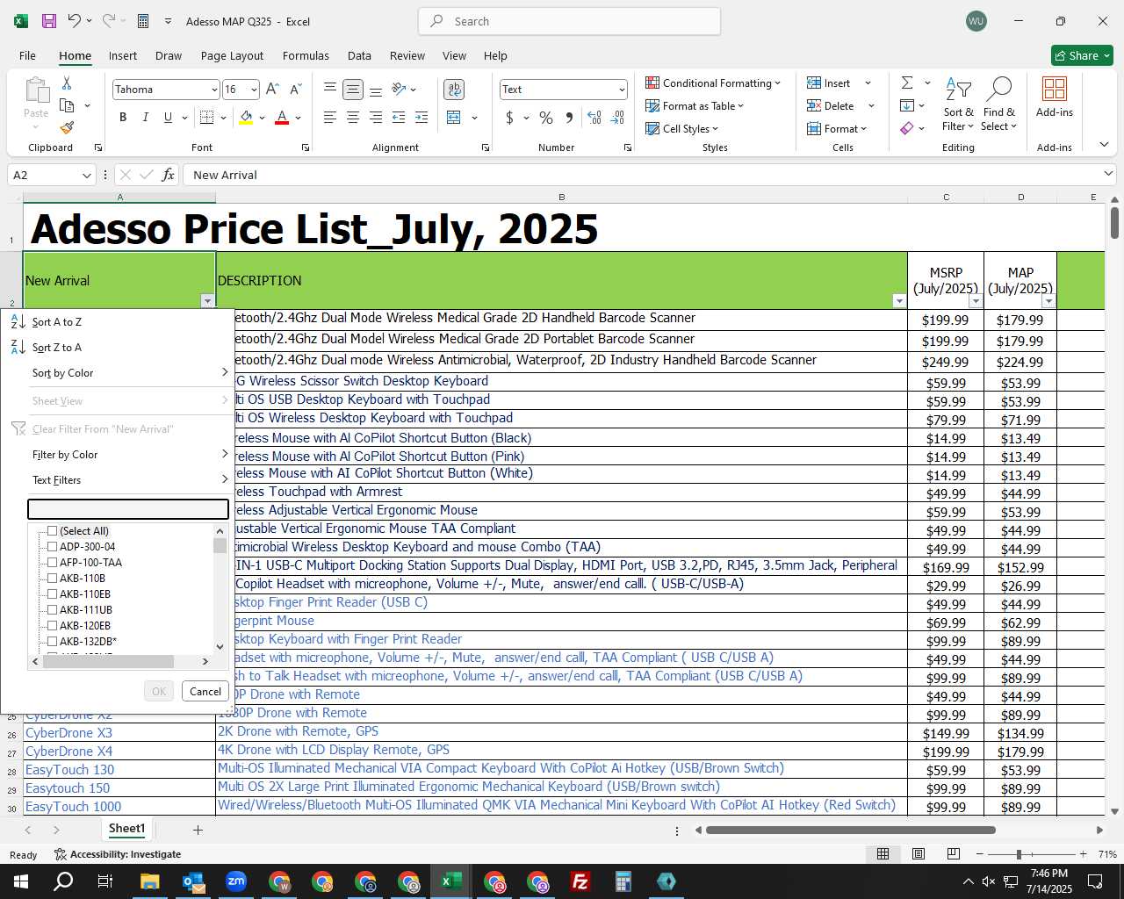Decrease font size with the smaller A icon
The height and width of the screenshot is (899, 1124).
pyautogui.click(x=295, y=89)
